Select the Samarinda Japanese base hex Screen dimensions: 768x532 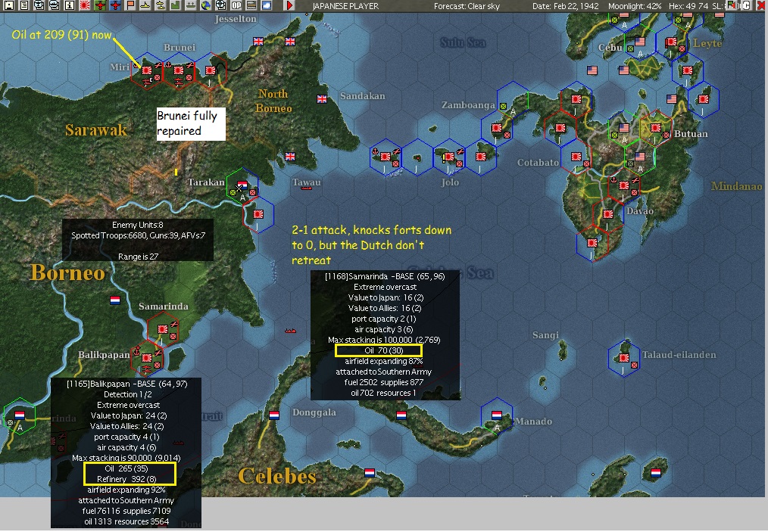[x=163, y=330]
